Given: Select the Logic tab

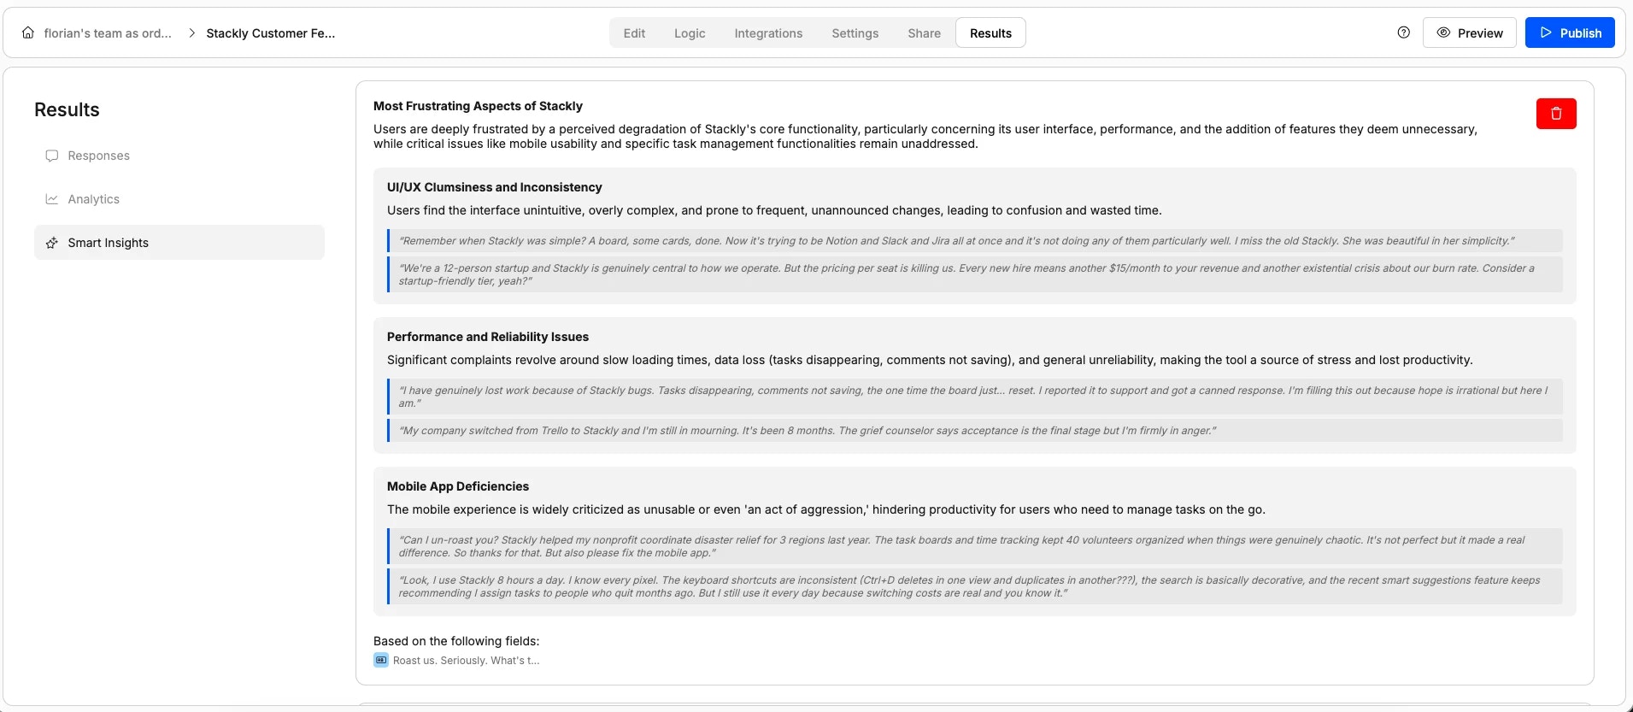Looking at the screenshot, I should point(690,32).
